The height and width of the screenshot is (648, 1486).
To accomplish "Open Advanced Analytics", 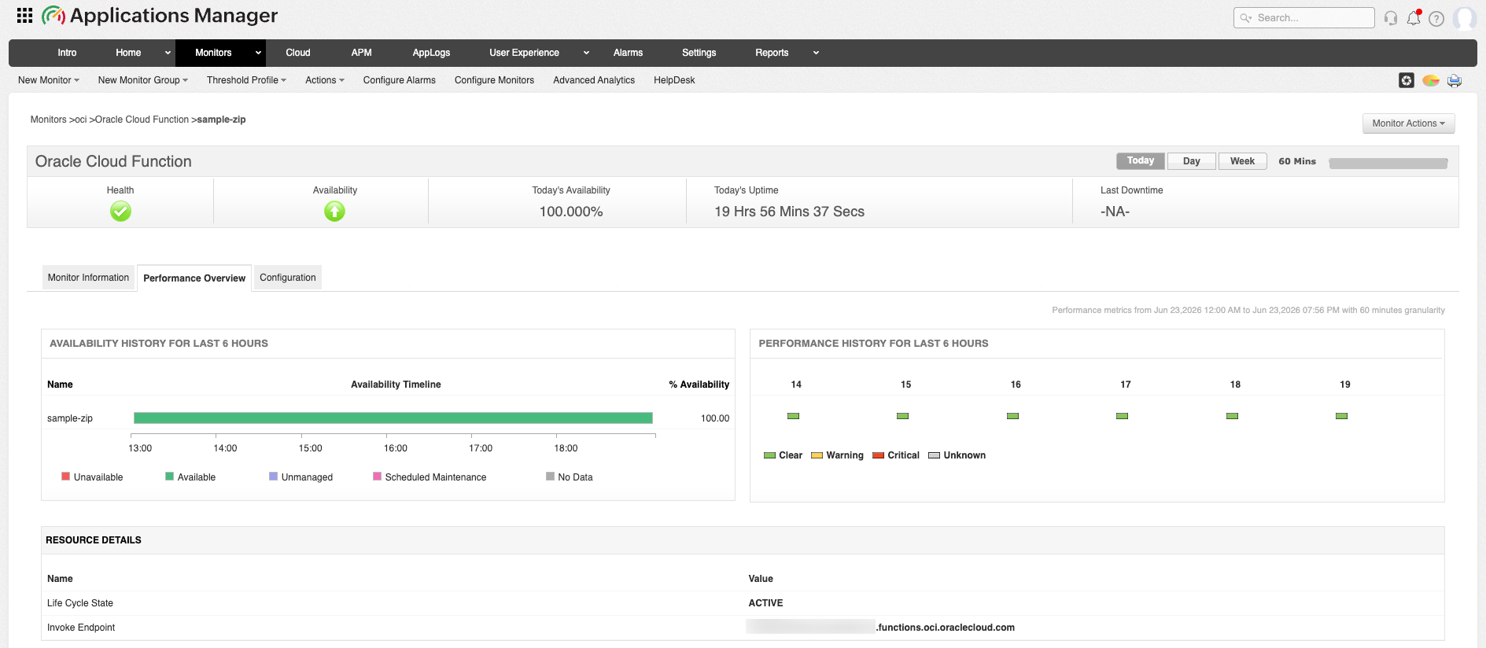I will coord(594,80).
